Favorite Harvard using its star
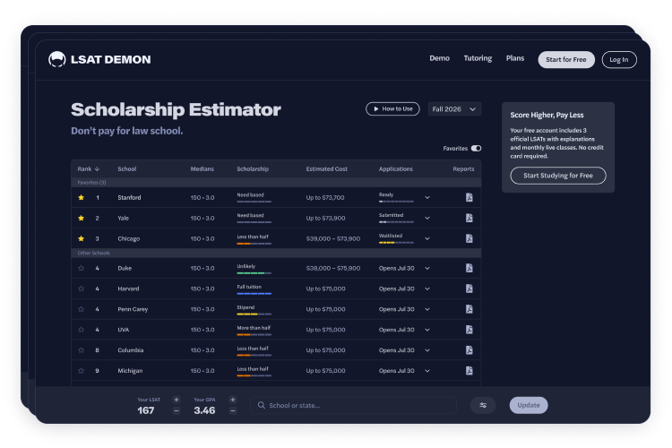 81,289
